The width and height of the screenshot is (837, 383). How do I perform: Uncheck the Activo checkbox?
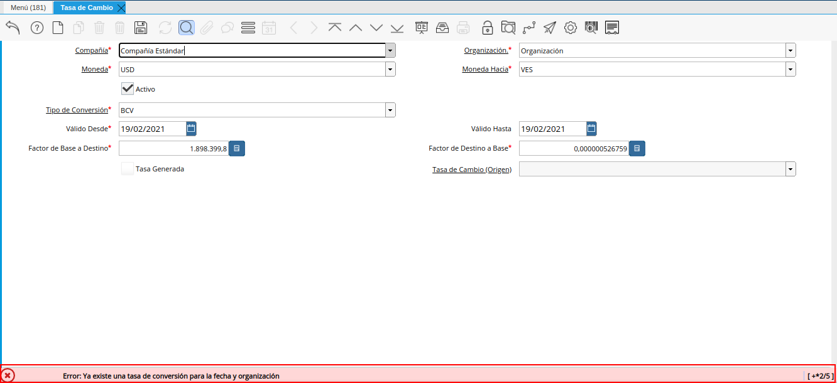[128, 89]
